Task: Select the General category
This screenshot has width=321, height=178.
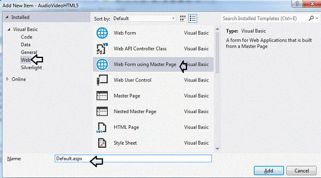Action: pos(29,52)
